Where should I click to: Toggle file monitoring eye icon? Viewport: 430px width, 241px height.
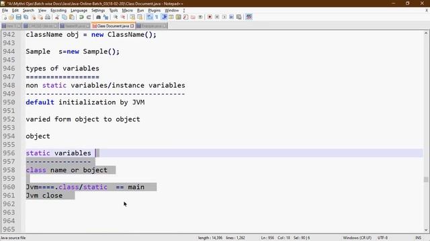pyautogui.click(x=200, y=17)
